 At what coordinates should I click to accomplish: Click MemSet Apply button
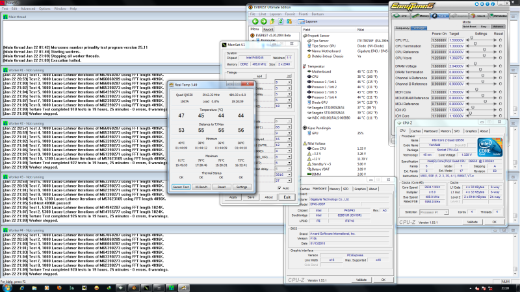pos(233,197)
